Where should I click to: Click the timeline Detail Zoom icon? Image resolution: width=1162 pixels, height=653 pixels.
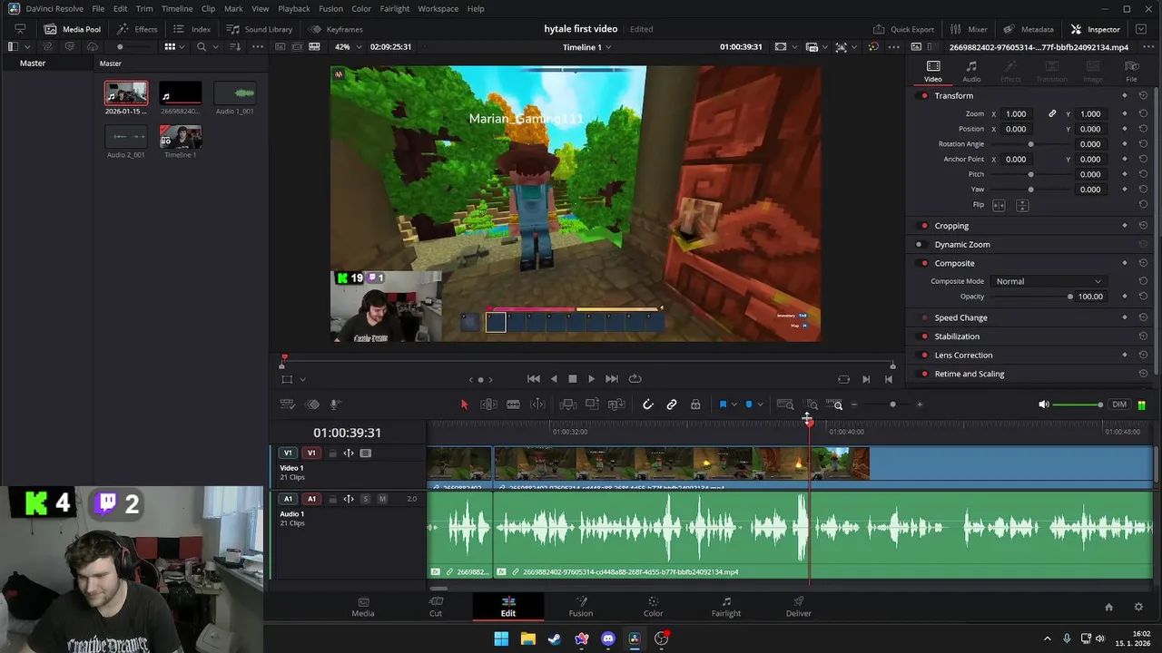[812, 404]
